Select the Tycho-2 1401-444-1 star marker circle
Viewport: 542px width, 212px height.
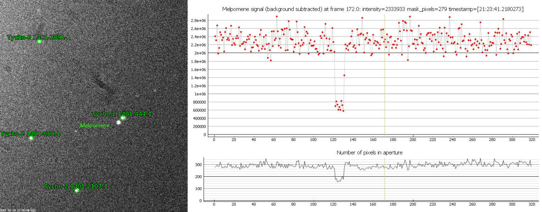tap(123, 118)
